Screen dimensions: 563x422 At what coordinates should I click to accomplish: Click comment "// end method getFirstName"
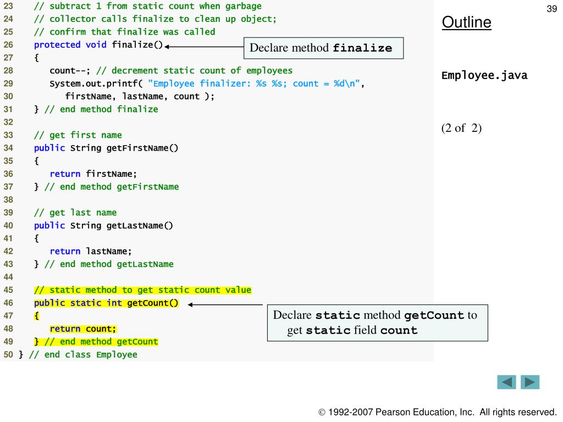[111, 187]
